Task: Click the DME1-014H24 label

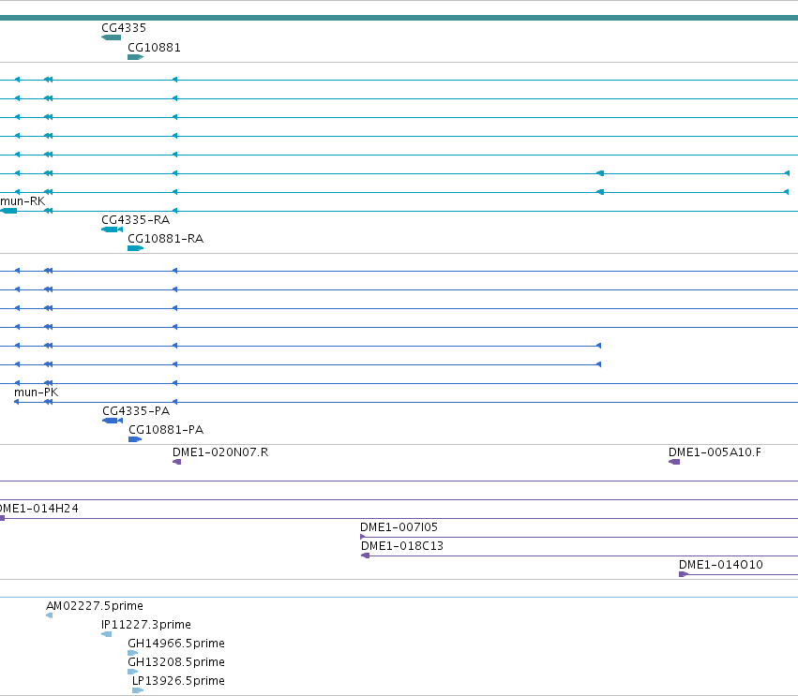Action: 39,509
